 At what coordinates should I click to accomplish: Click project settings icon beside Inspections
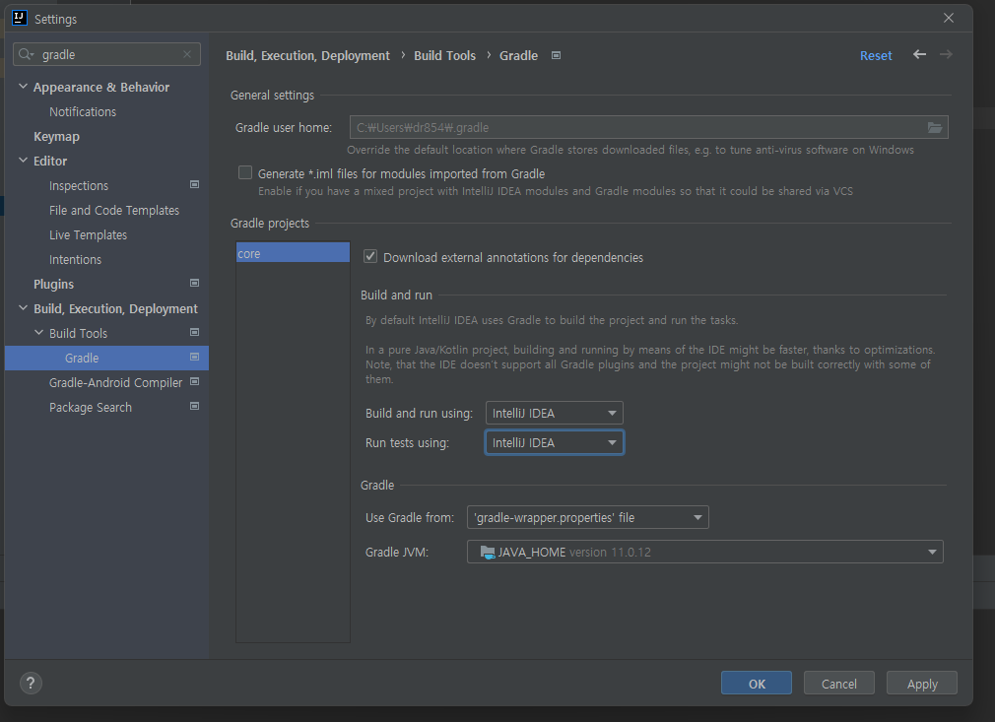click(195, 184)
